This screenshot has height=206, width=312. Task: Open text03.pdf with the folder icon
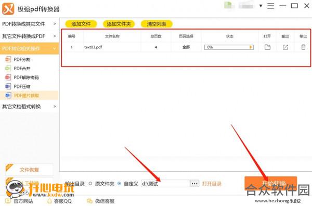(x=267, y=47)
